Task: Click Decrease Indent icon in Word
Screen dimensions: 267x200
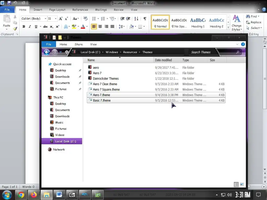Action: coord(122,18)
